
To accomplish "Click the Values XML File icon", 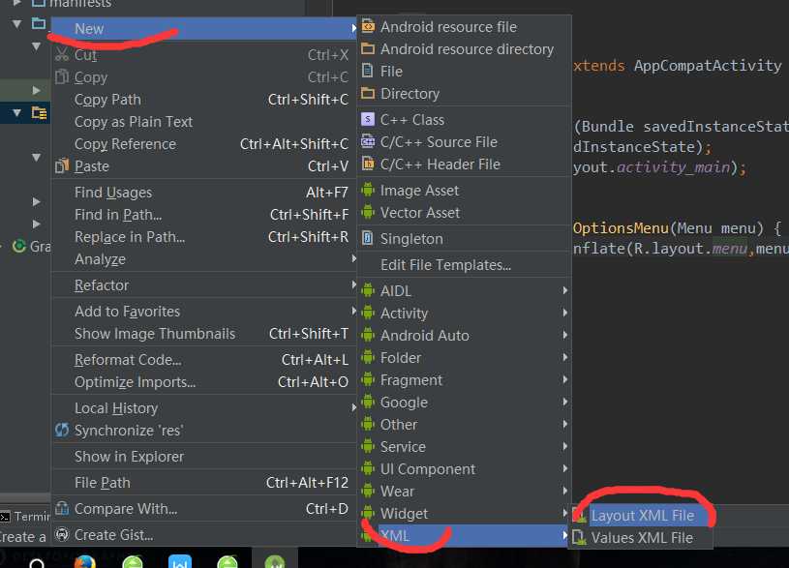I will [579, 537].
